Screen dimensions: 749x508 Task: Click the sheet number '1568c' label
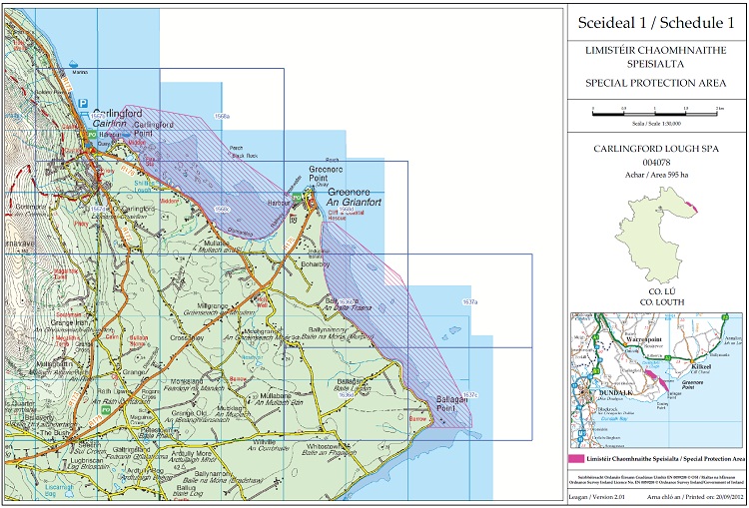point(222,210)
